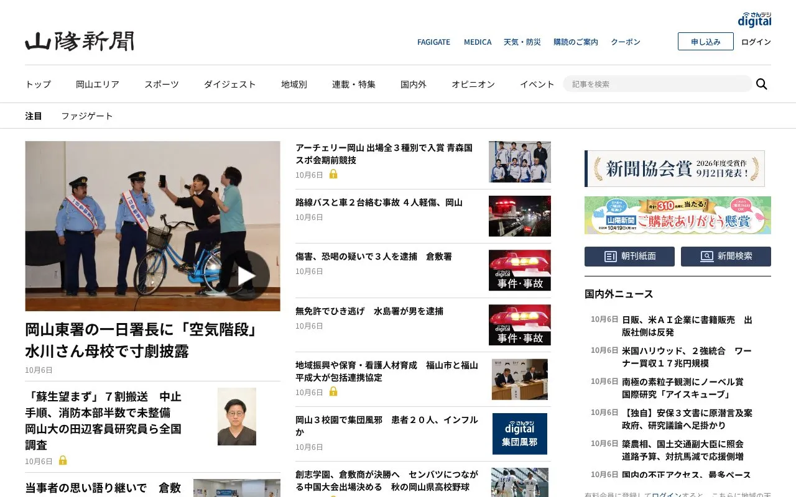Open the 無免許でひき逃げ article

click(369, 311)
